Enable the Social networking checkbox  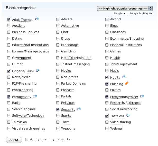tap(107, 109)
